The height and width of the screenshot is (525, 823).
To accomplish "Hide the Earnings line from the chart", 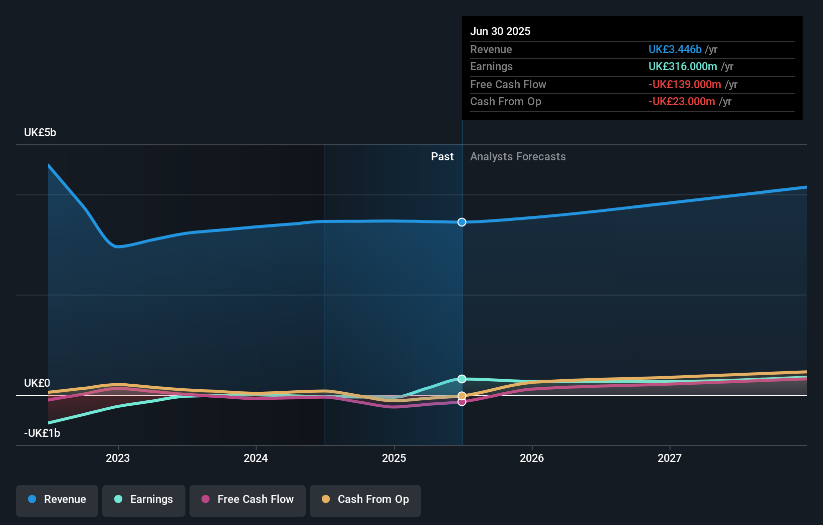I will click(x=143, y=499).
